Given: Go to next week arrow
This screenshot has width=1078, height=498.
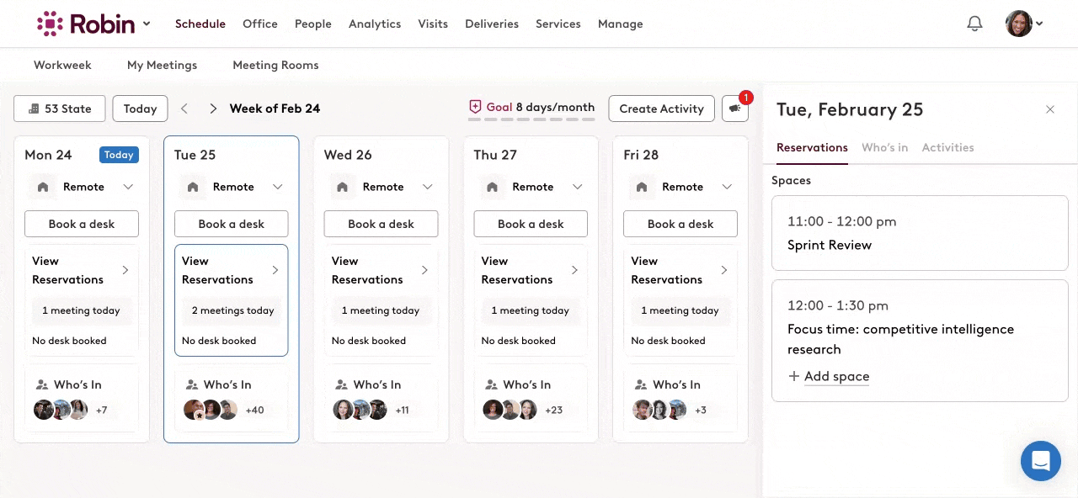Looking at the screenshot, I should pyautogui.click(x=213, y=109).
